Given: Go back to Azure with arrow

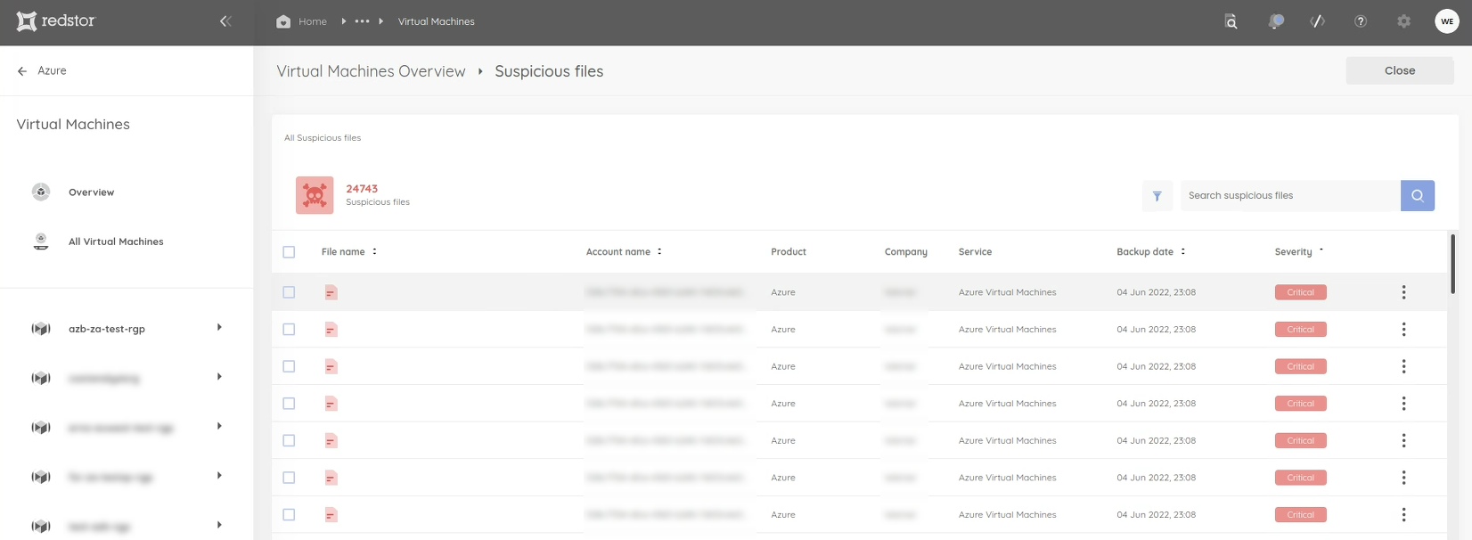Looking at the screenshot, I should point(22,70).
